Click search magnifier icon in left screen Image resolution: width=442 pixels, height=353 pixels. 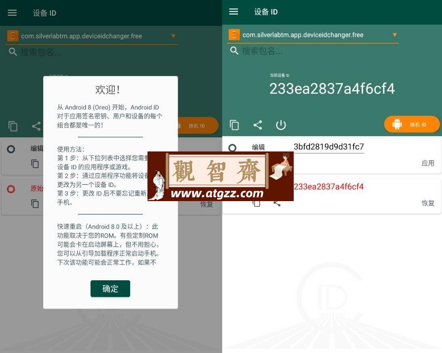13,52
